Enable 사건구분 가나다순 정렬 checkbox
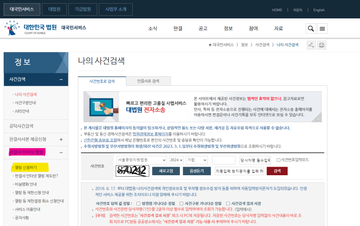Image resolution: width=360 pixels, height=226 pixels. pyautogui.click(x=181, y=204)
